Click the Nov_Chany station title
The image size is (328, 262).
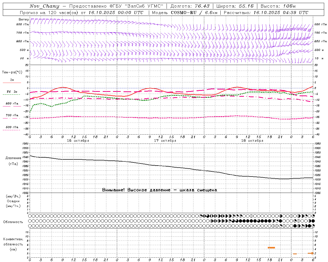(x=44, y=6)
